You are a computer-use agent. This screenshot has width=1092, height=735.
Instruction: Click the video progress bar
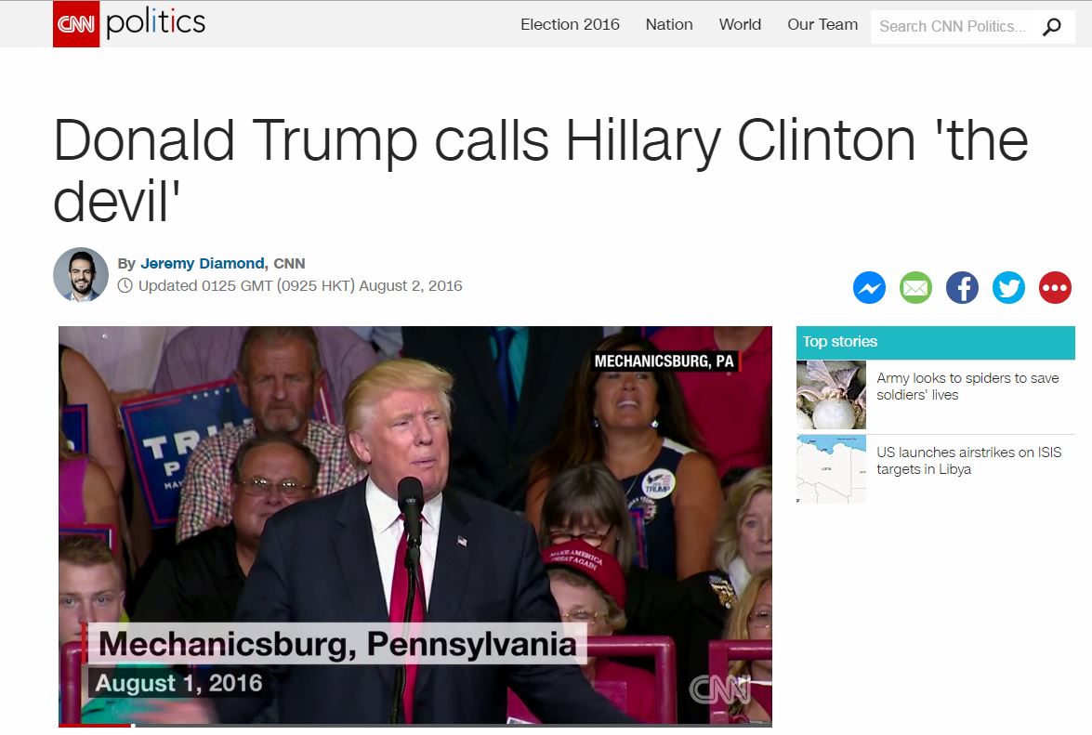pyautogui.click(x=415, y=726)
